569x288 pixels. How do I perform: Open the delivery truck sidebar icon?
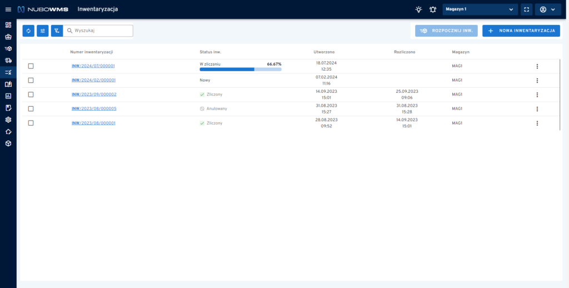coord(8,61)
